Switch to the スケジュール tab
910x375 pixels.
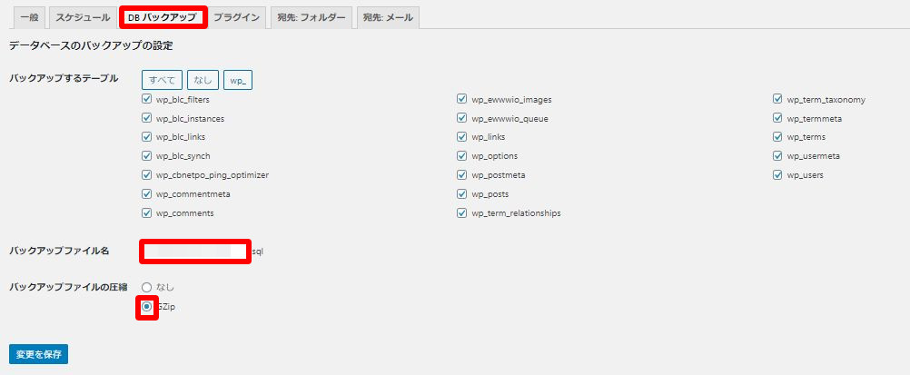click(x=83, y=17)
